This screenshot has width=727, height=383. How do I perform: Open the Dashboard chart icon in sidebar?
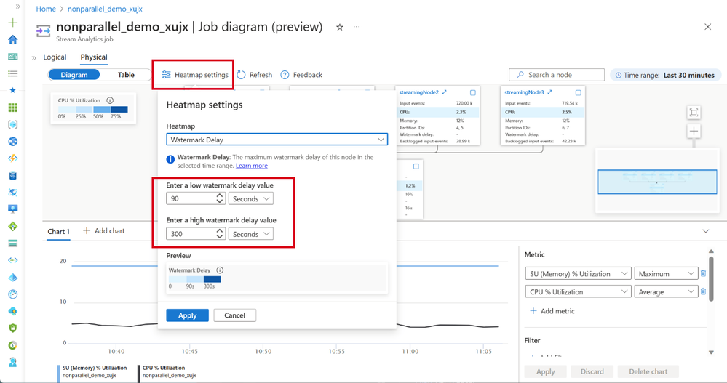13,57
